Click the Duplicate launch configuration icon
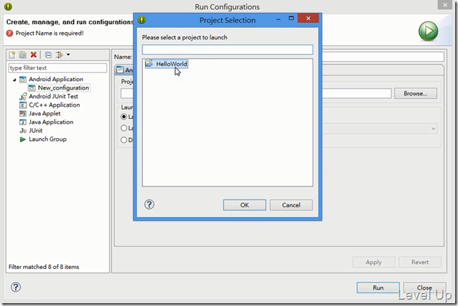 click(23, 55)
